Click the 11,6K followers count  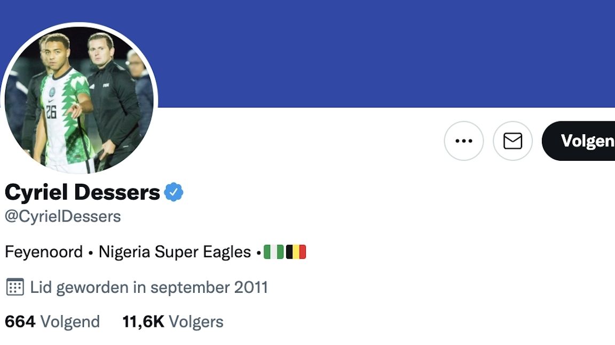click(143, 322)
